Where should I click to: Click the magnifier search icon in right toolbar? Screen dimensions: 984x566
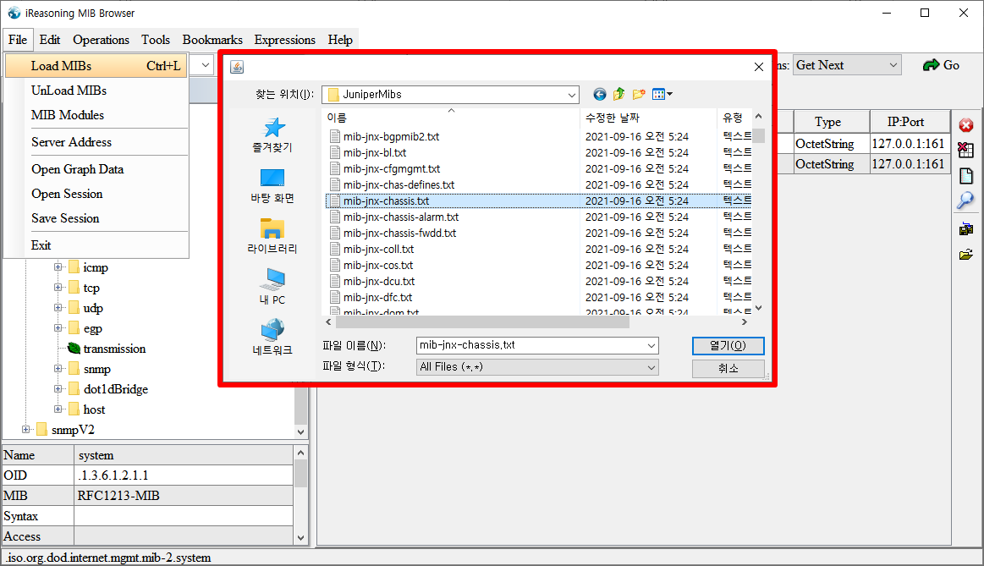(965, 201)
